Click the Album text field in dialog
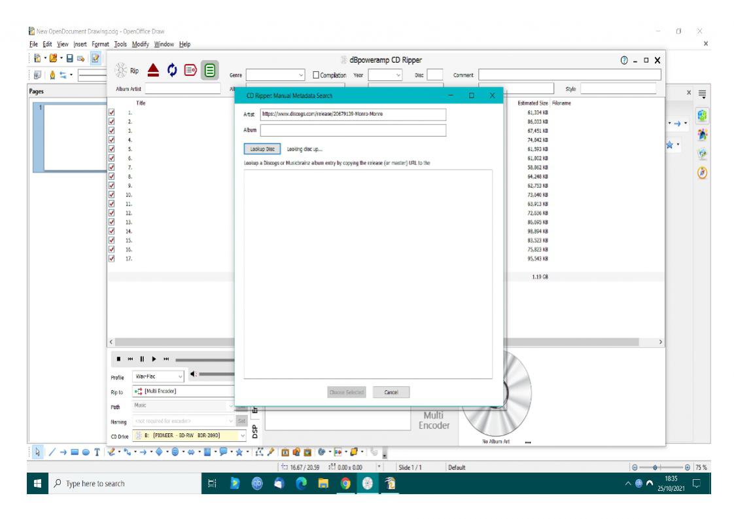This screenshot has width=734, height=519. tap(353, 130)
